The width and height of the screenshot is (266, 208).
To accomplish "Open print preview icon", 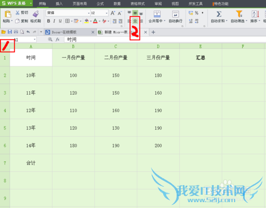I will (22, 32).
